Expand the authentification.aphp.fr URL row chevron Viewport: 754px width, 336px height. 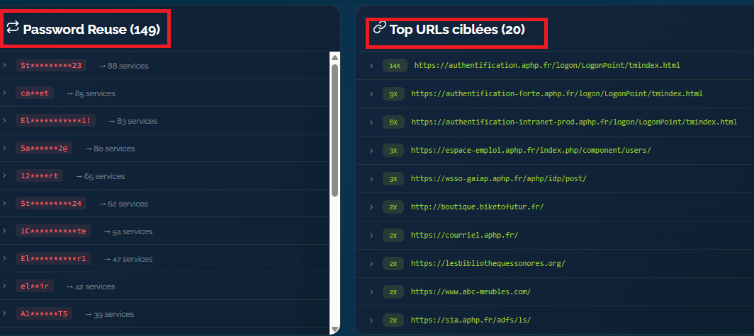371,66
